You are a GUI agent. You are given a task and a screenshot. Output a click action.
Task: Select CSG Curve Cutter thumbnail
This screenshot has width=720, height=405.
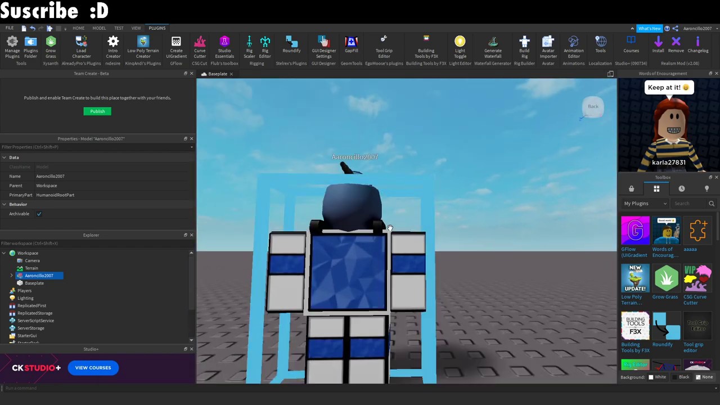(x=697, y=278)
